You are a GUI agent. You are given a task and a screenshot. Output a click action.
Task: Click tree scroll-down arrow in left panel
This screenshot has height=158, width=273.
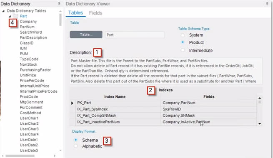pyautogui.click(x=60, y=151)
